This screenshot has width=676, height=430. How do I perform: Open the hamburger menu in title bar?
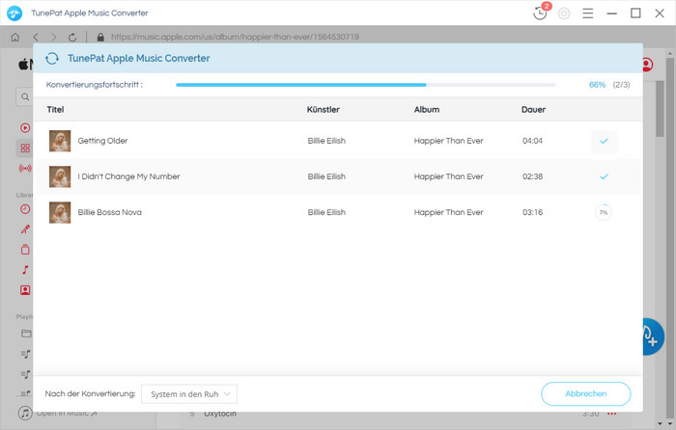pyautogui.click(x=587, y=13)
